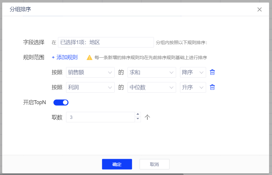Screen dimensions: 272x175
Task: Close the 分组排序 dialog
Action: [x=259, y=9]
